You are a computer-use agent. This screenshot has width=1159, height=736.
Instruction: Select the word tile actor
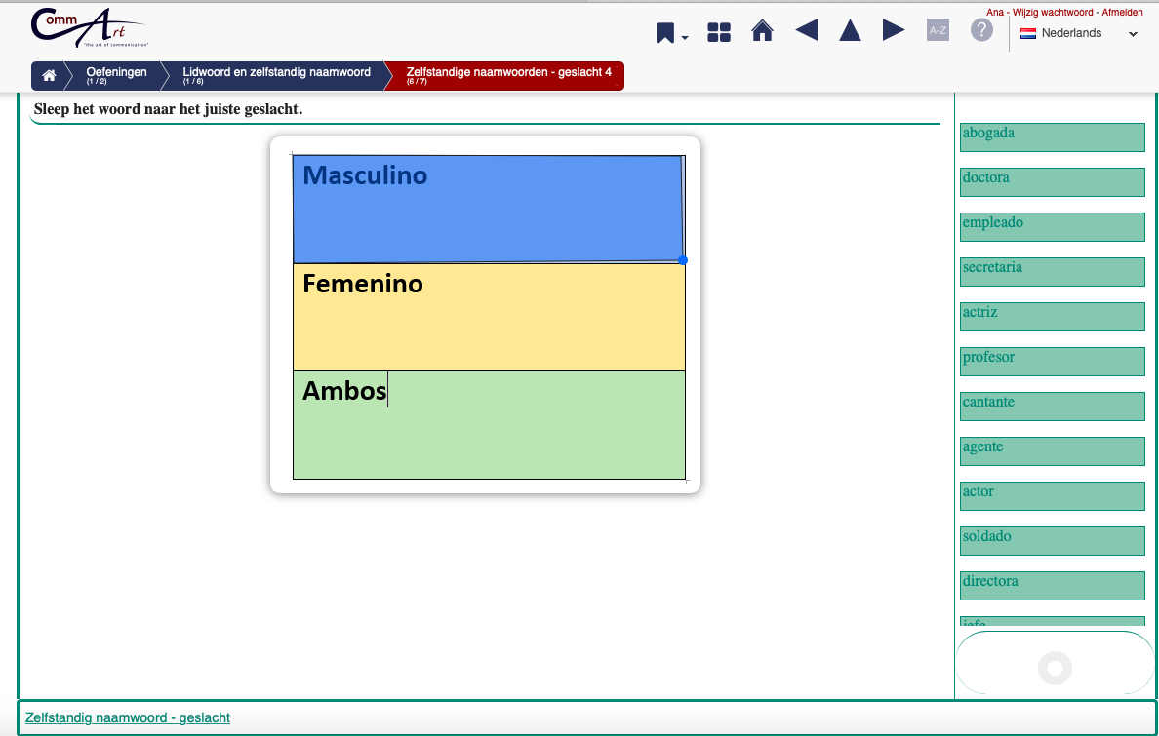tap(1052, 496)
